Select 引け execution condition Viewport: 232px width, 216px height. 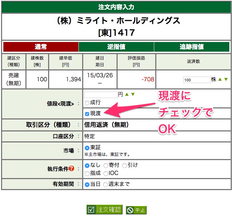coord(125,166)
